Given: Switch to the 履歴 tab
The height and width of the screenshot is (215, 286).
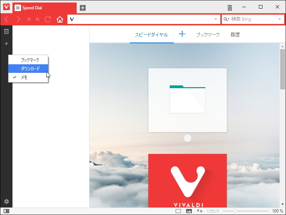Looking at the screenshot, I should click(x=235, y=34).
